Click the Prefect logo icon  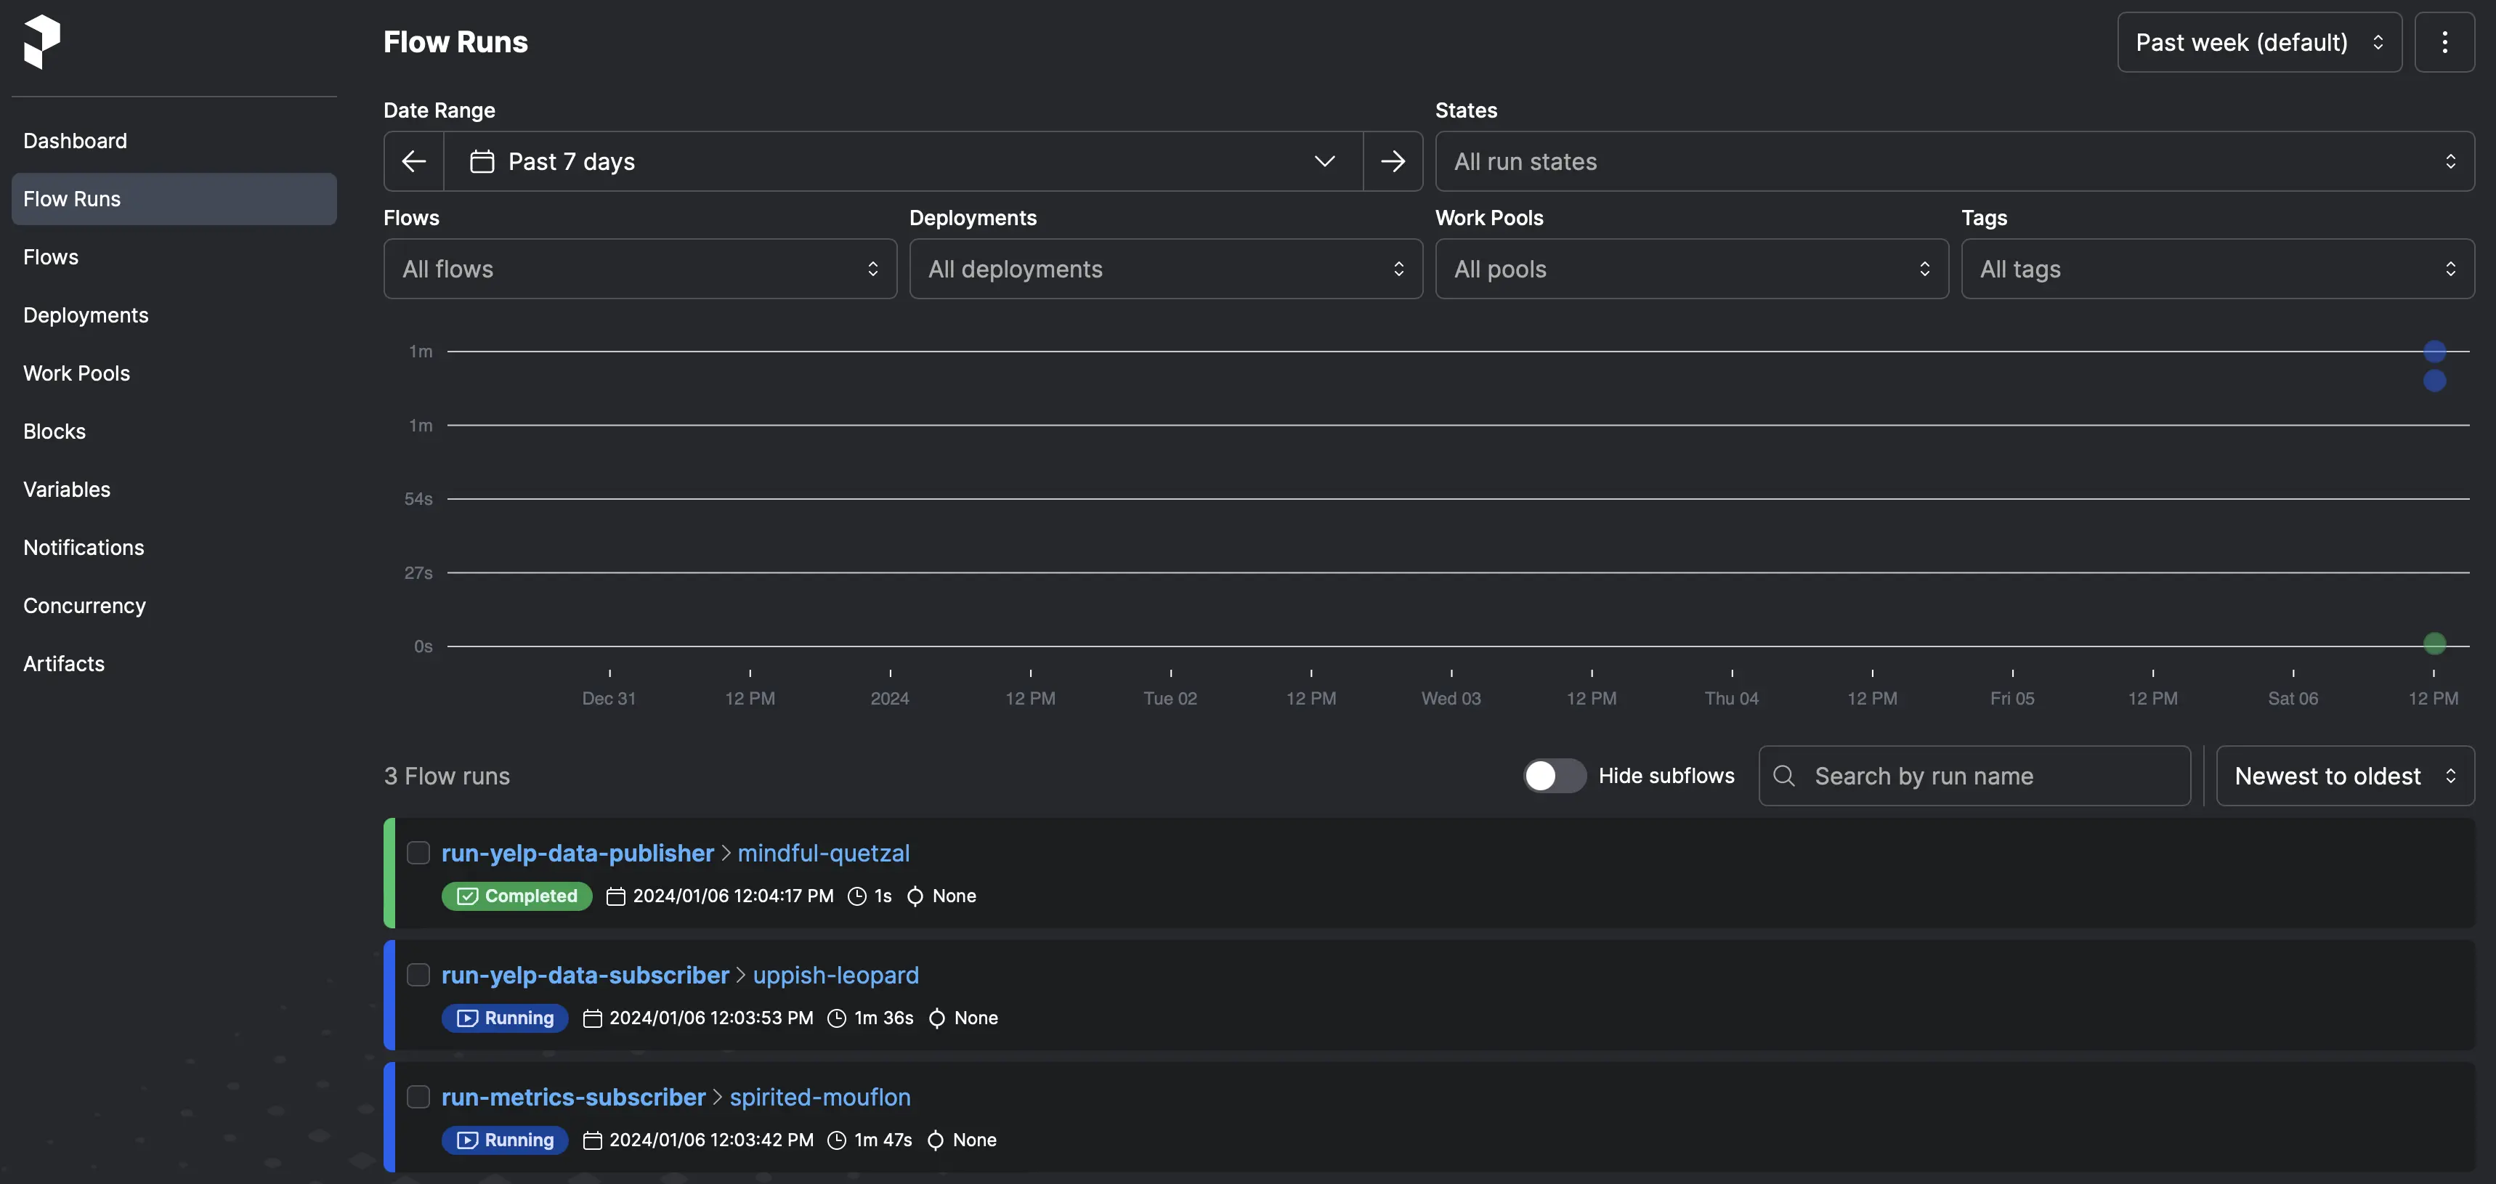[41, 41]
